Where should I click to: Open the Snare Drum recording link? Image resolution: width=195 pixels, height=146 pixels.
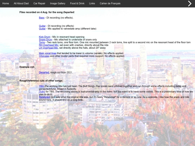coord(45,40)
